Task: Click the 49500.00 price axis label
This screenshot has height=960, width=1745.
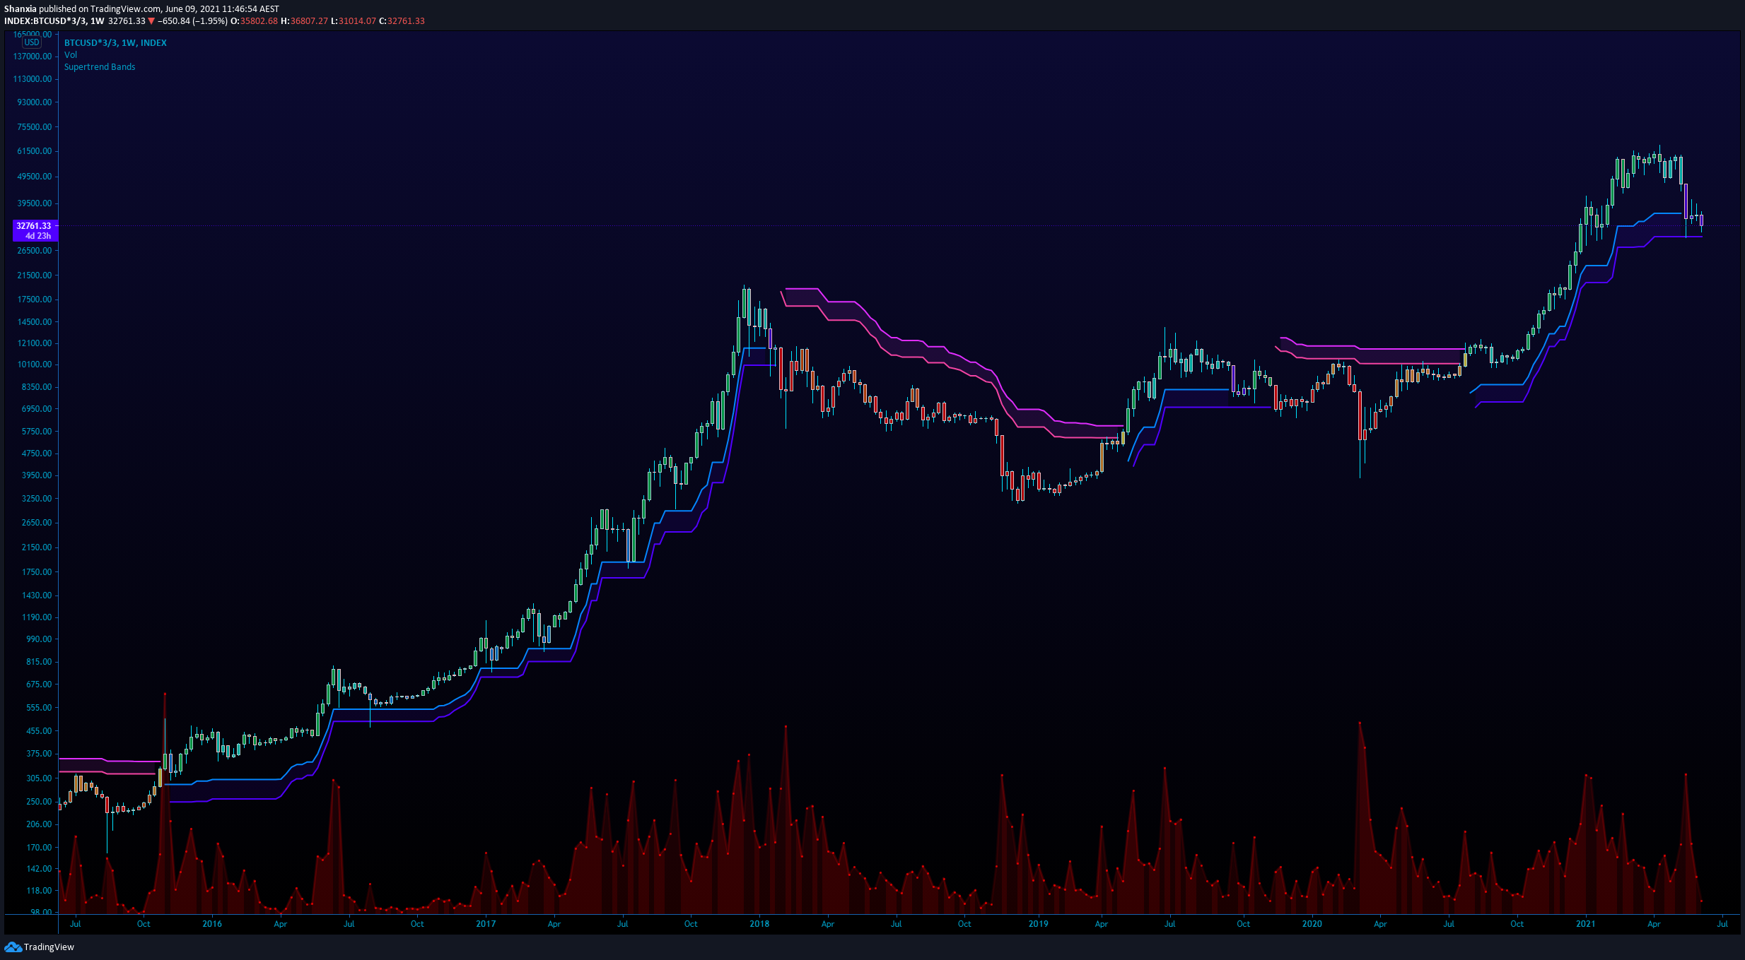Action: coord(35,177)
